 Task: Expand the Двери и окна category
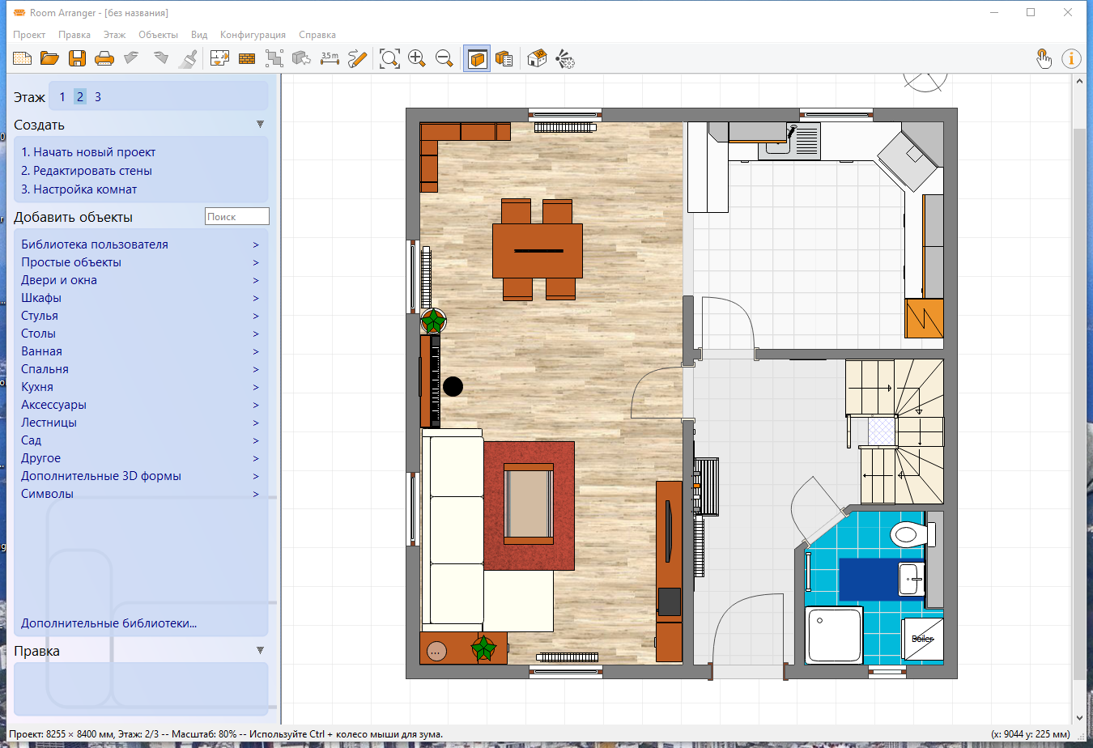pyautogui.click(x=58, y=280)
